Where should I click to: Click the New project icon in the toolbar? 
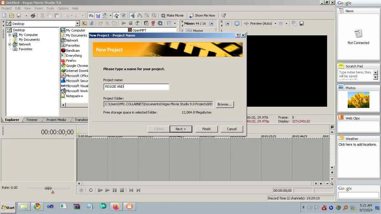[x=4, y=15]
